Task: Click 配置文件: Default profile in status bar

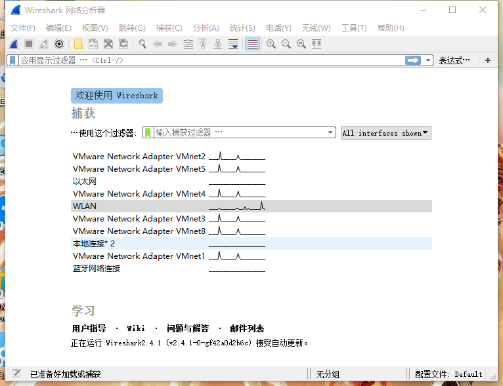Action: pos(448,374)
